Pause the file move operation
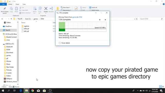The width and height of the screenshot is (165, 93). point(100,20)
